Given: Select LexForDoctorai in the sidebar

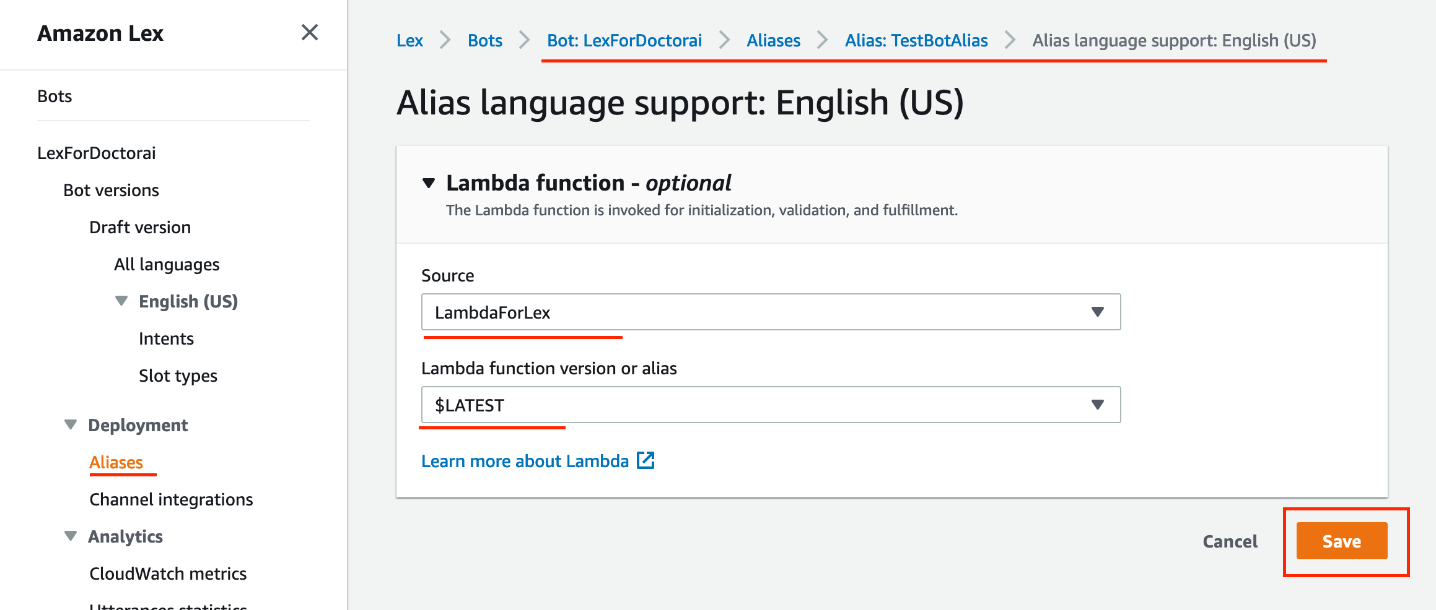Looking at the screenshot, I should (97, 153).
